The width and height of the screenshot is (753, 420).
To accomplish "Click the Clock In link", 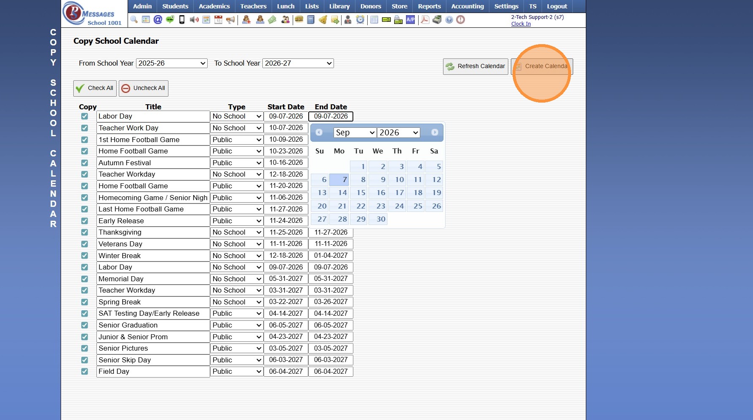I will tap(521, 24).
